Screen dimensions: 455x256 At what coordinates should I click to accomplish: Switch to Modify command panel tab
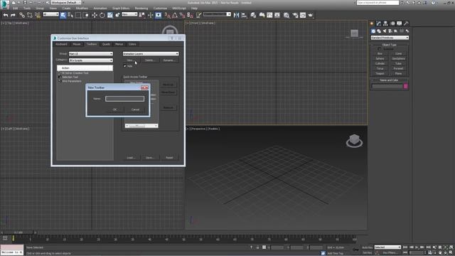coord(379,23)
